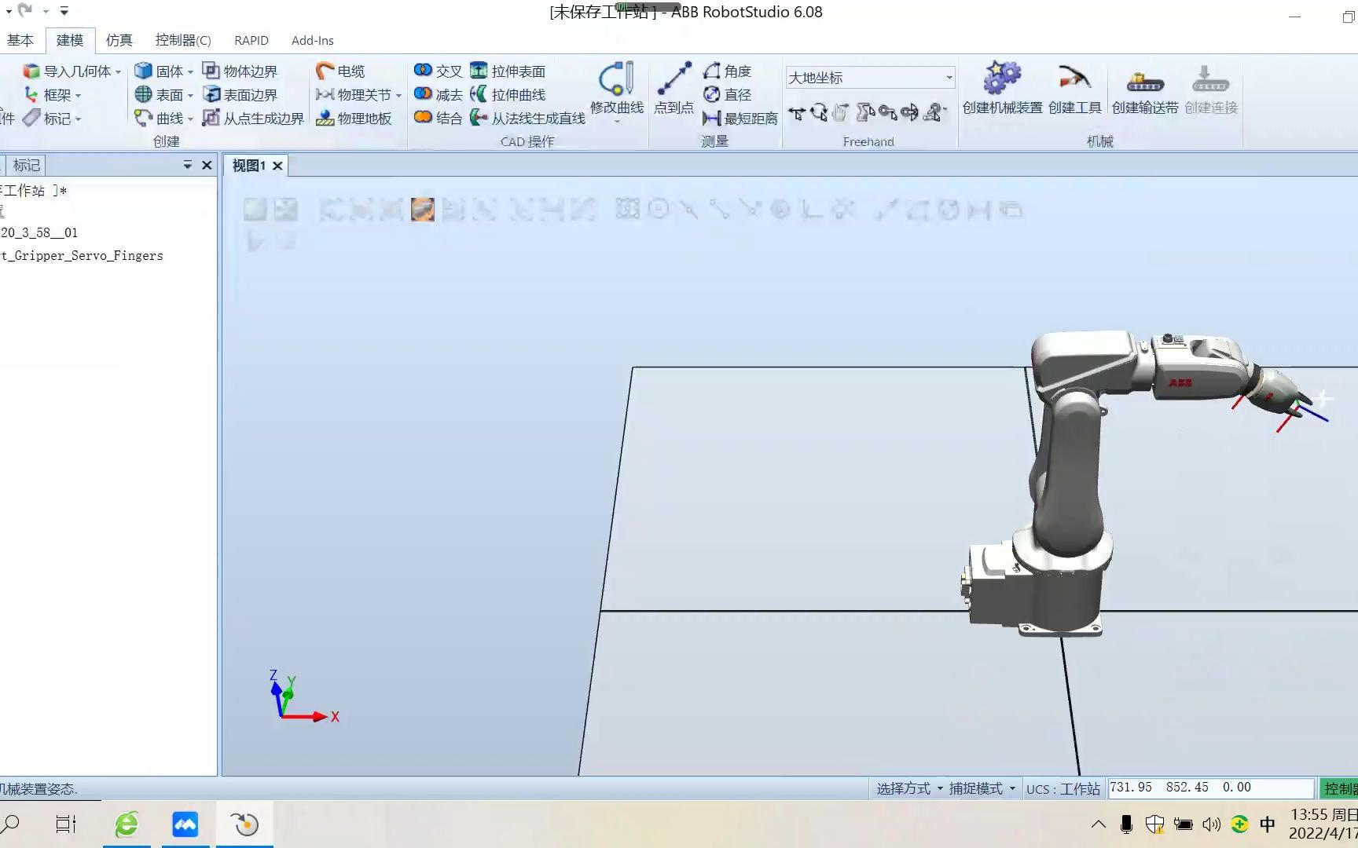Select the 标记 panel tab

click(26, 165)
